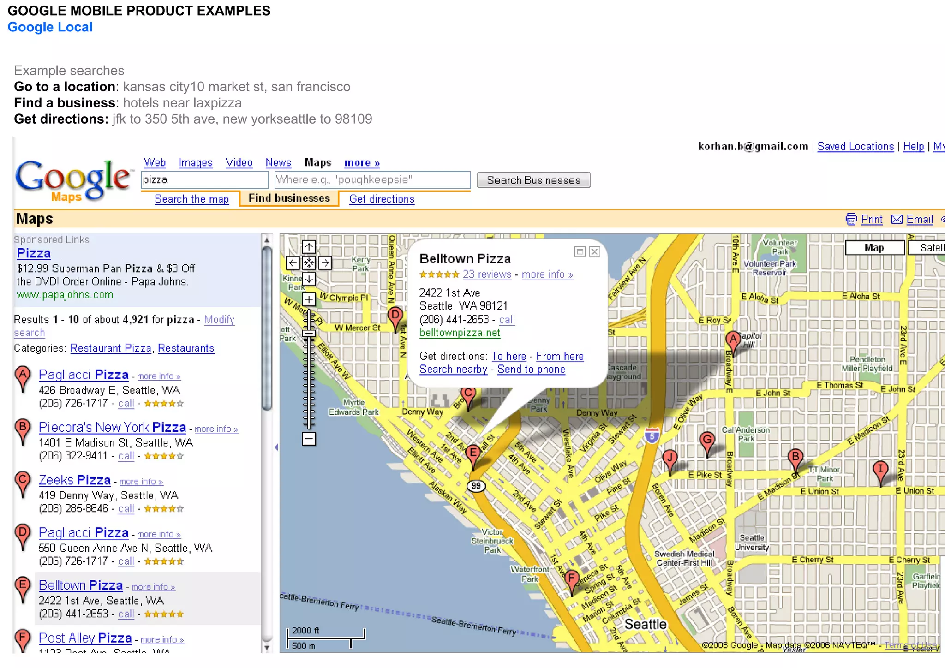Go to Web search
The height and width of the screenshot is (668, 945).
pos(155,162)
